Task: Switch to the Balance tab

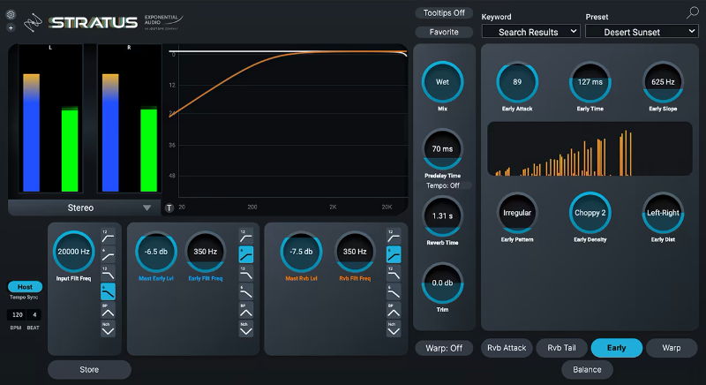Action: point(587,370)
